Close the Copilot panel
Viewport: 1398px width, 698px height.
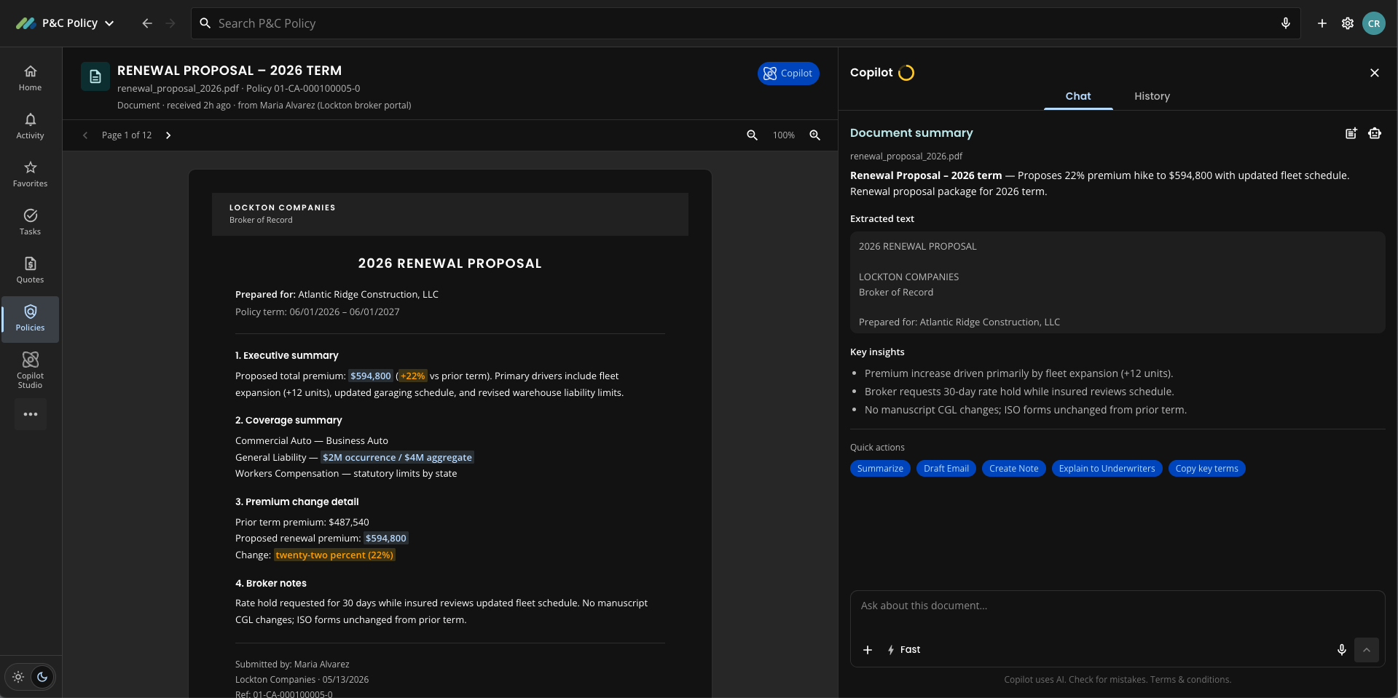click(1375, 73)
